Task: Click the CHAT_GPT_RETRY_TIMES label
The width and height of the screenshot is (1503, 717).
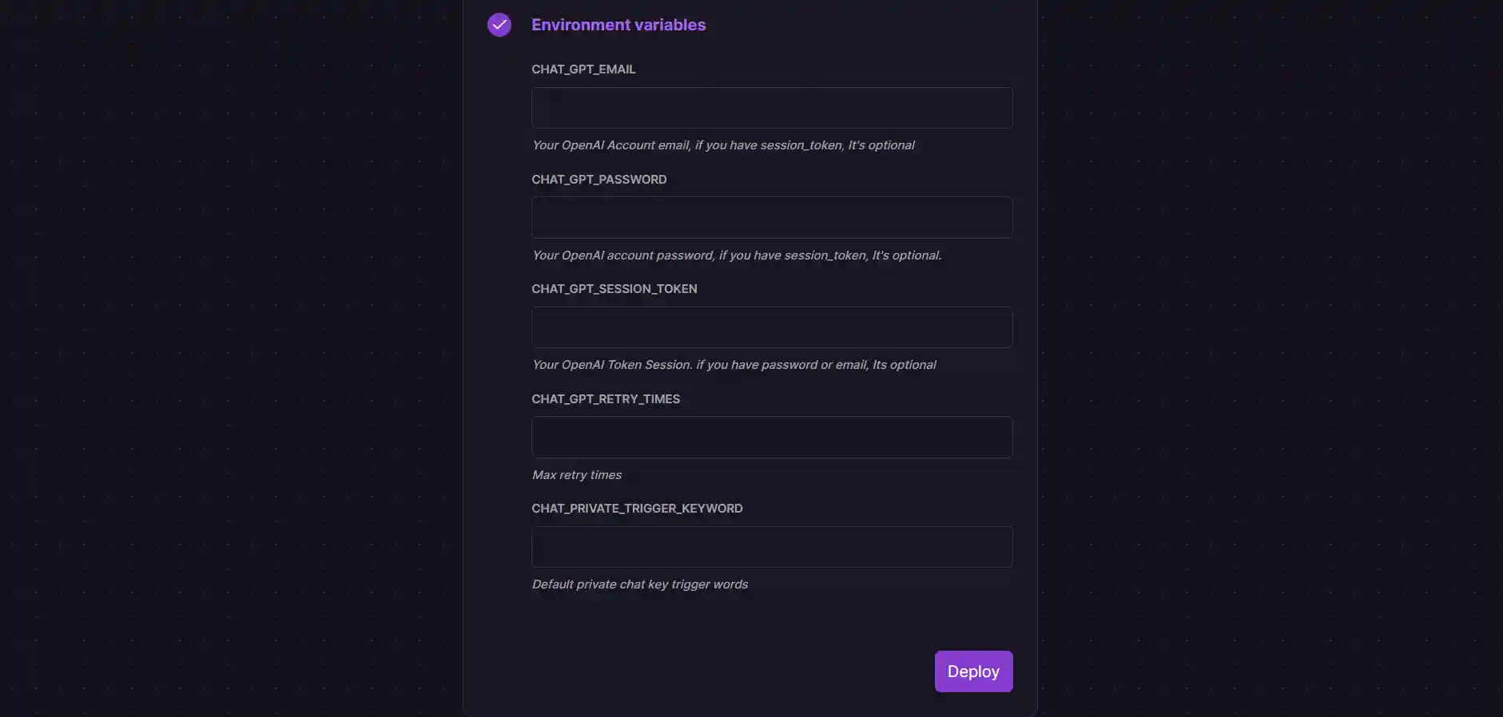Action: click(x=606, y=399)
